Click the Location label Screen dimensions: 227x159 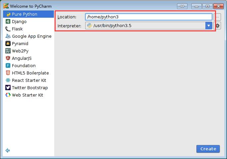click(67, 17)
